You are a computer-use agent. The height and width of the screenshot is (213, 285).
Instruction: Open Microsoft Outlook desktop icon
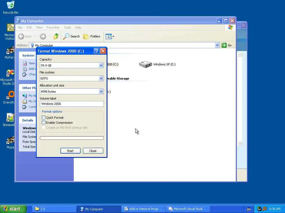point(10,32)
